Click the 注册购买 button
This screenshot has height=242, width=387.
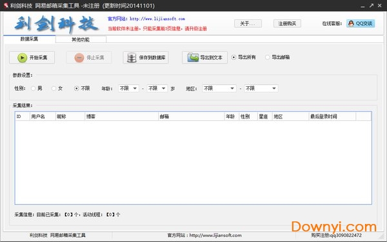(x=287, y=24)
